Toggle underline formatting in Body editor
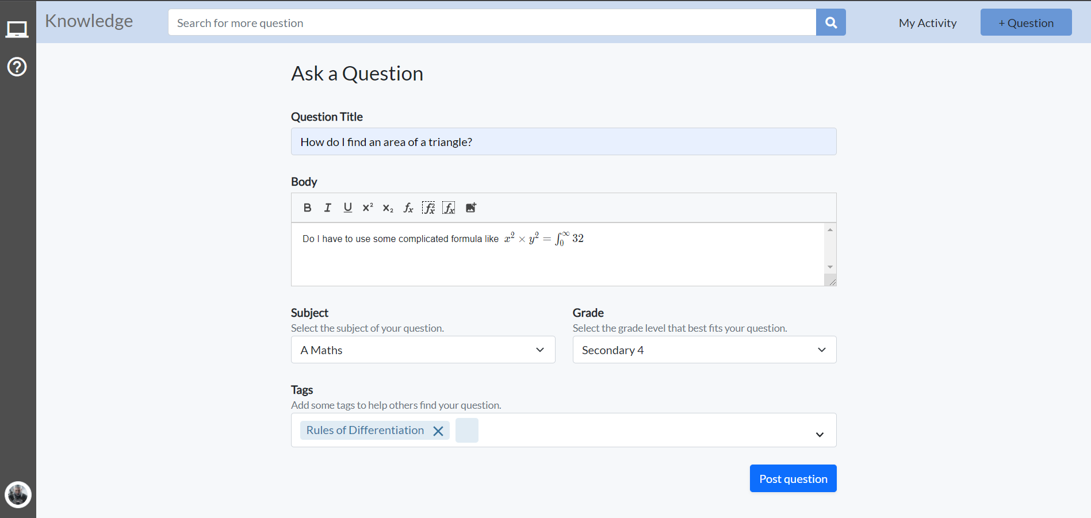1091x518 pixels. point(347,208)
